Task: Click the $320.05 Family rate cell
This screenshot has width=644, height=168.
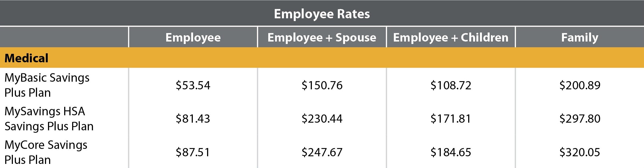Action: pyautogui.click(x=580, y=152)
